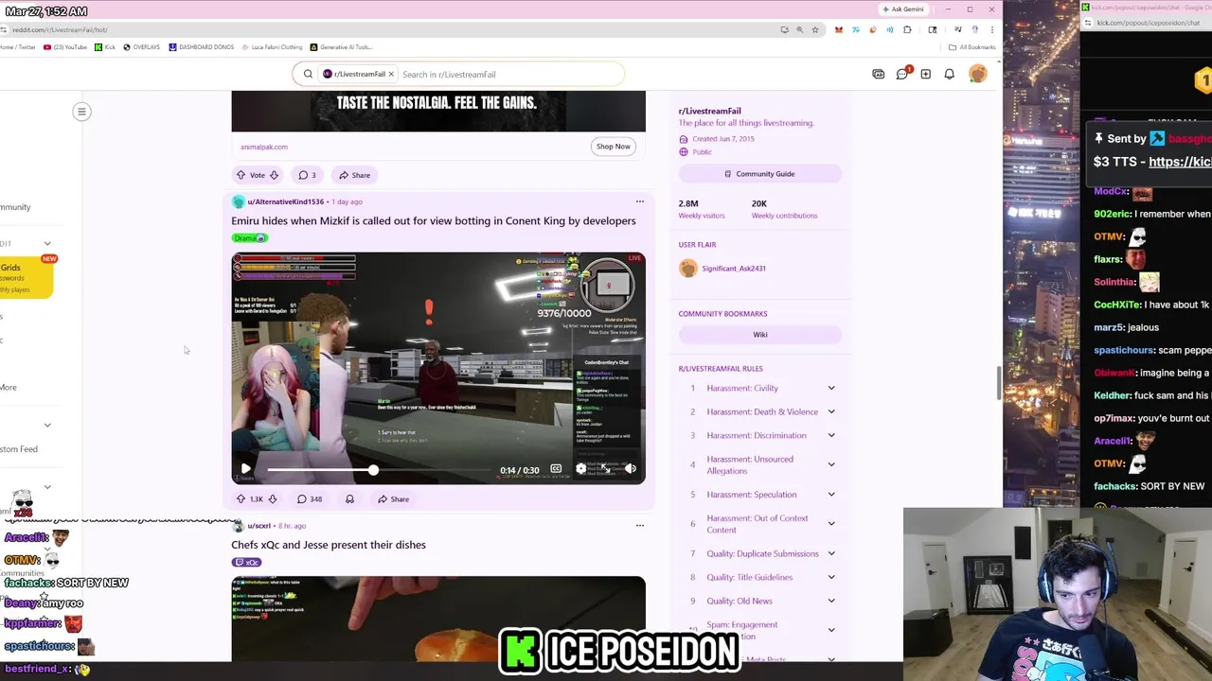Click the Create post plus icon
The height and width of the screenshot is (681, 1212).
[925, 75]
